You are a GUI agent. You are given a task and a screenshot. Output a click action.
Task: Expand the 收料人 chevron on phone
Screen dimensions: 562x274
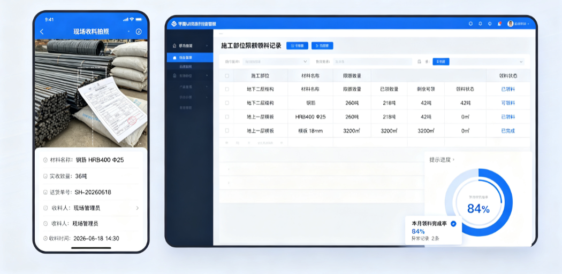point(137,208)
